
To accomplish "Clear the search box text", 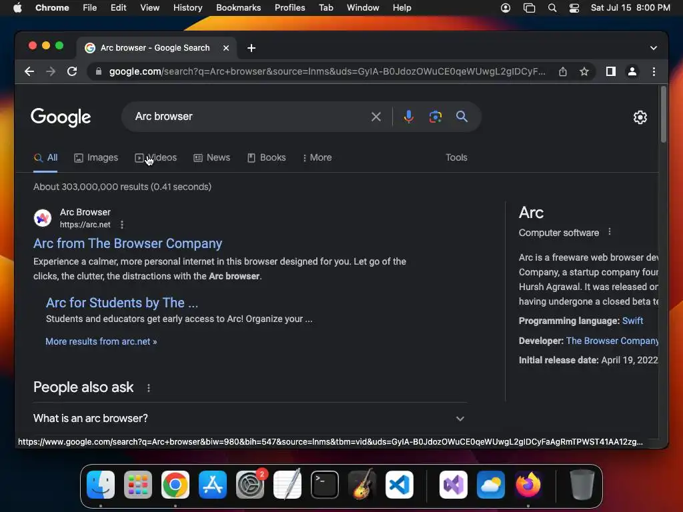I will [x=376, y=117].
